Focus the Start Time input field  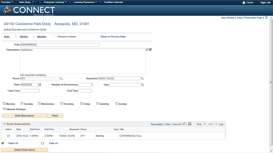pyautogui.click(x=30, y=91)
